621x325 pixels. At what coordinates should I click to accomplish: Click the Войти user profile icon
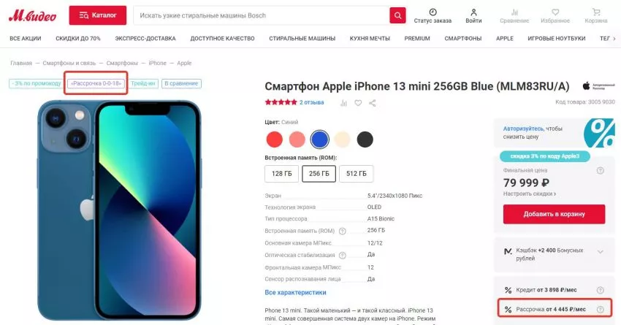coord(473,12)
